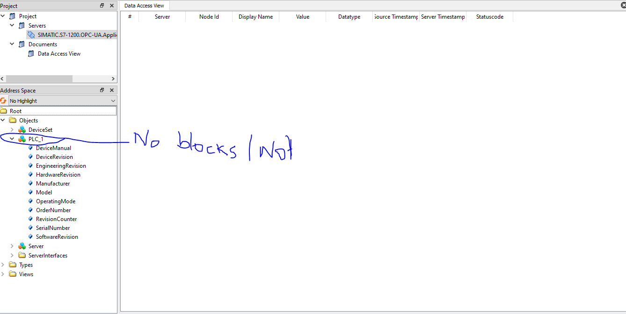Sort by the Datatype column header
Viewport: 626px width, 314px height.
349,17
